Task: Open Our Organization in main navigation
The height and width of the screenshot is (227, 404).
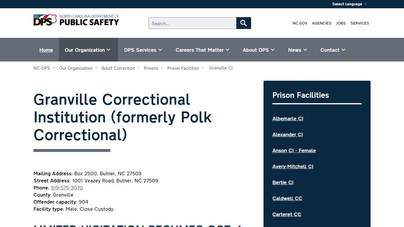Action: 85,50
